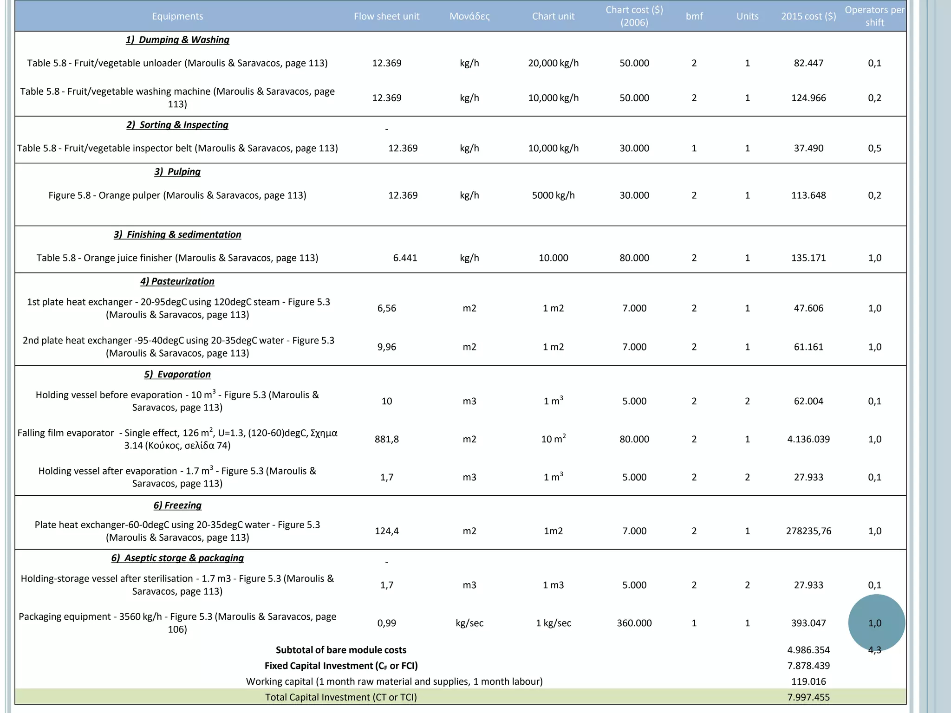Click the Working capital value 119.016
The width and height of the screenshot is (951, 713).
[808, 681]
